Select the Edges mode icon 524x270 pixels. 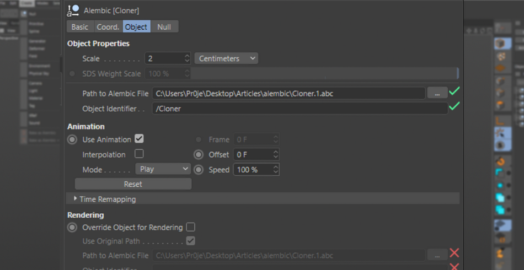coord(500,94)
